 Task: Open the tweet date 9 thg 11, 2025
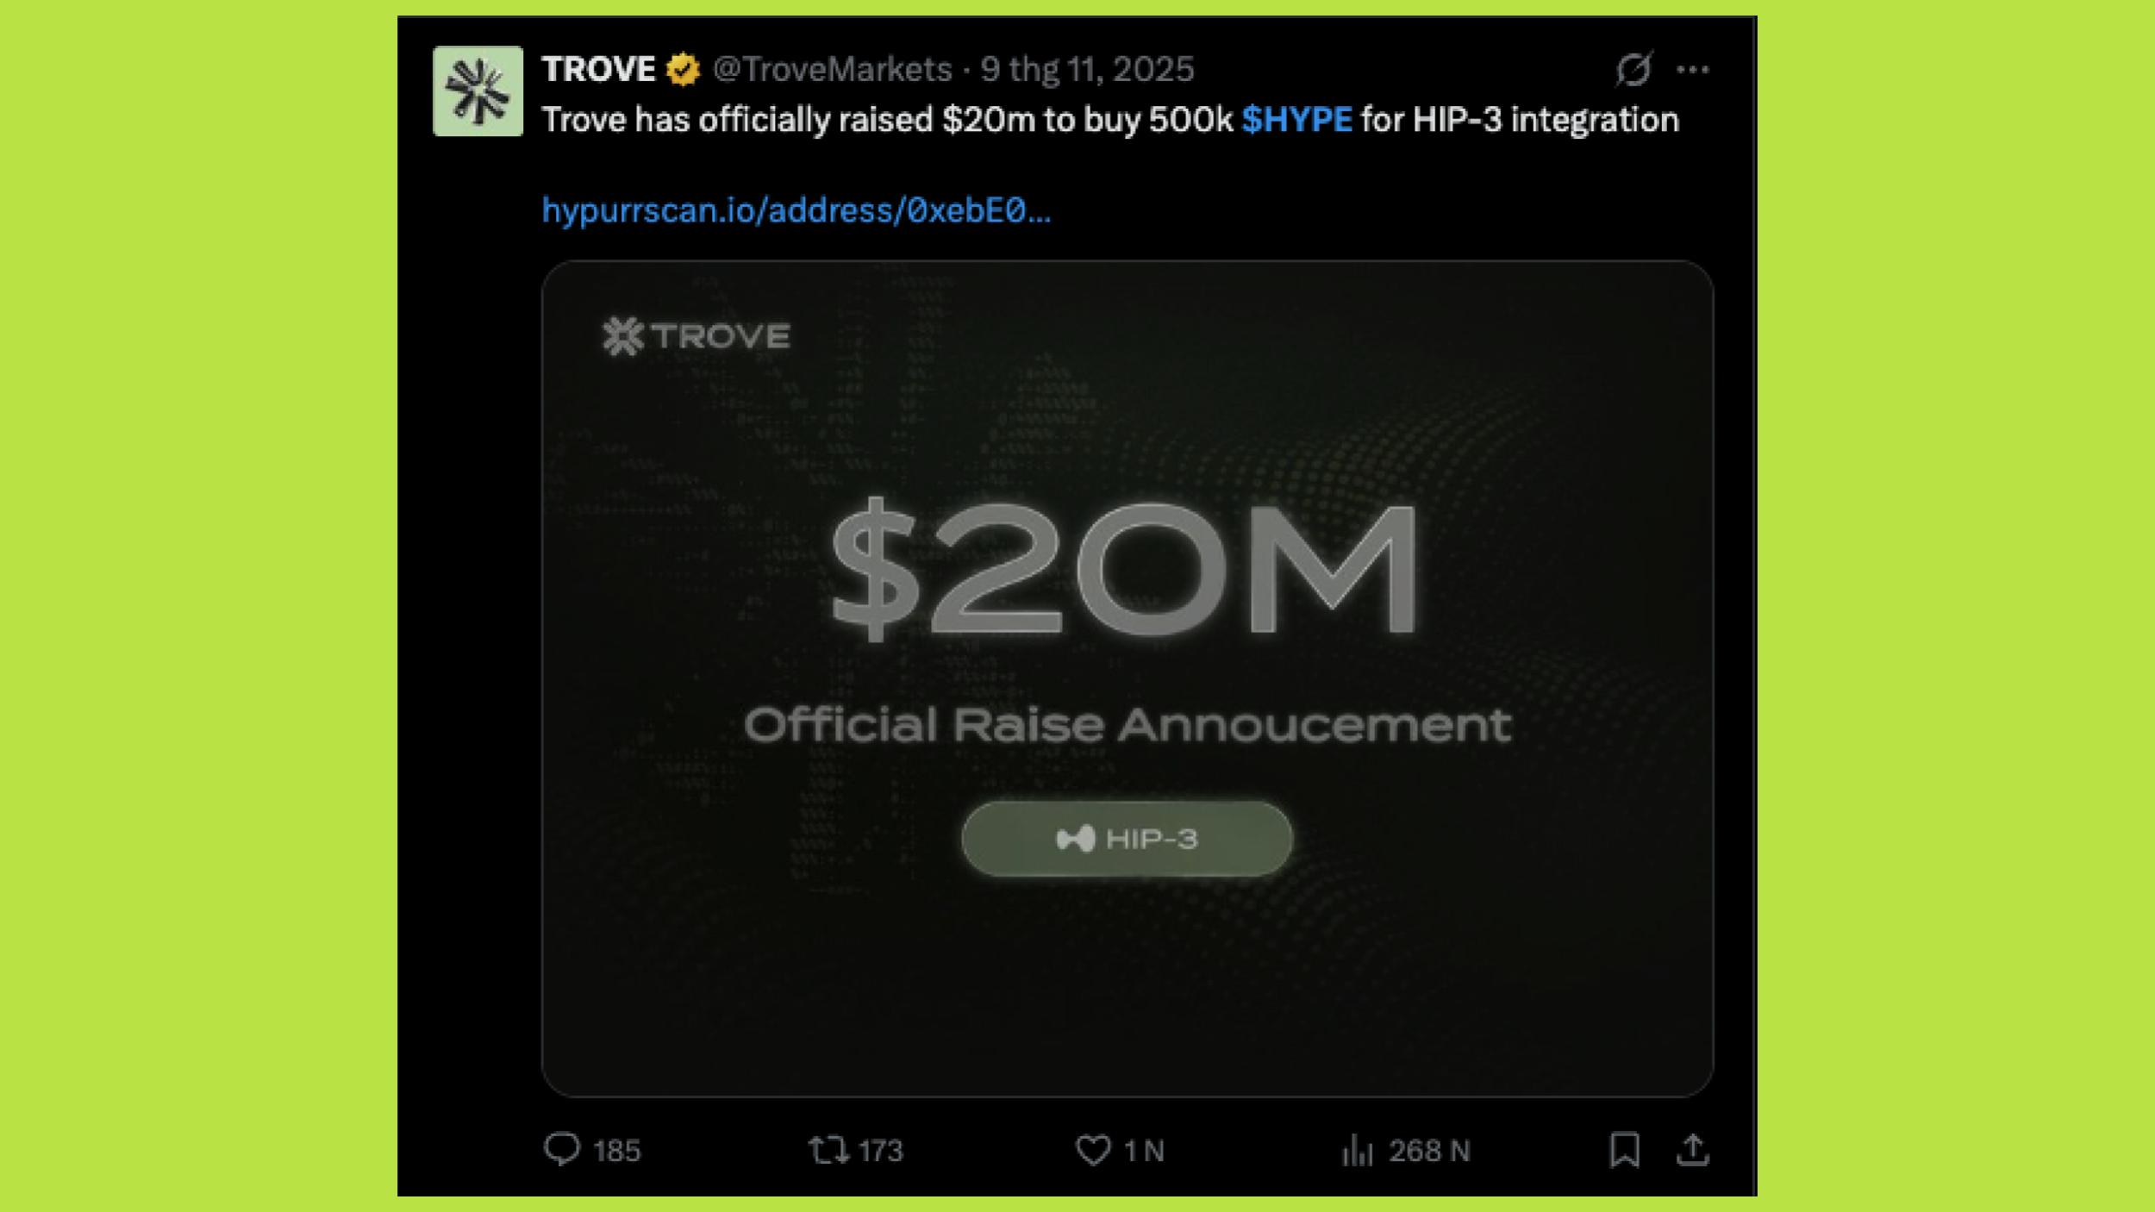1087,69
